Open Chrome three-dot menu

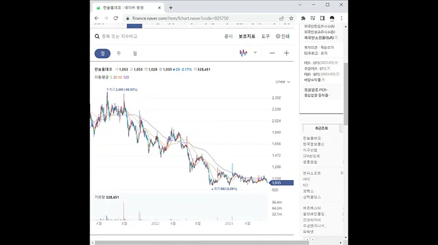click(x=341, y=18)
